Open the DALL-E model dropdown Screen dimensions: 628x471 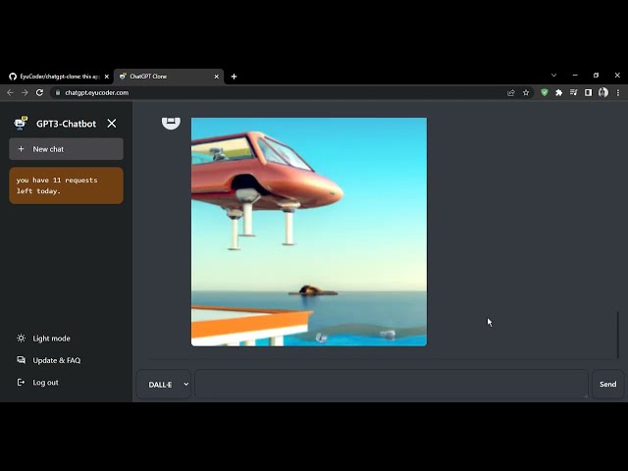164,385
